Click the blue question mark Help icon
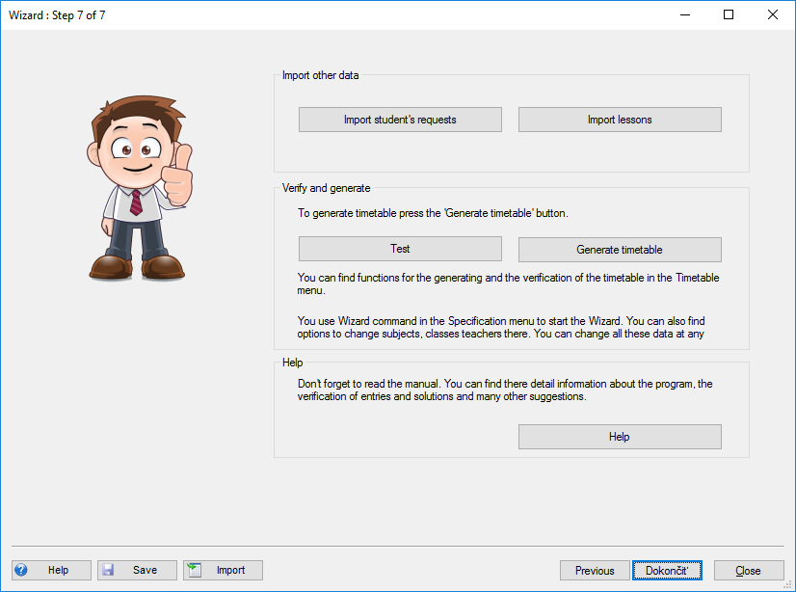796x592 pixels. [x=21, y=570]
